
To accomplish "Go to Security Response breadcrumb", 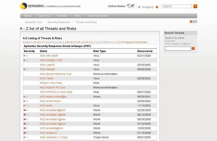I will pos(59,22).
